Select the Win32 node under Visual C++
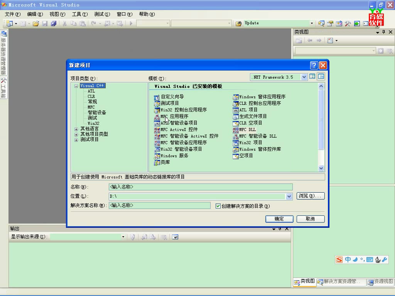Image resolution: width=395 pixels, height=296 pixels. tap(93, 124)
